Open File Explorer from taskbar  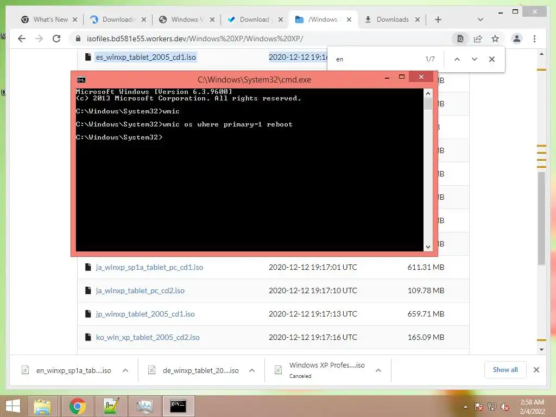coord(42,406)
